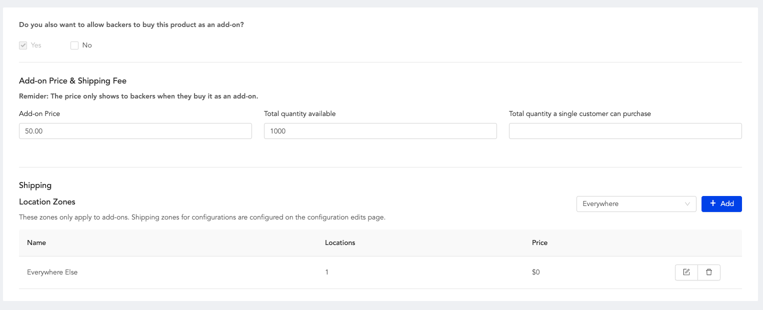Select the Everywhere Else row name
This screenshot has width=763, height=310.
coord(52,272)
